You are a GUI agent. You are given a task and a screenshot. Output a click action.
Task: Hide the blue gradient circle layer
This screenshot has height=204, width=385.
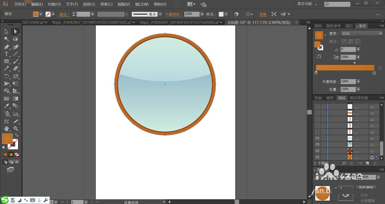coord(317,144)
